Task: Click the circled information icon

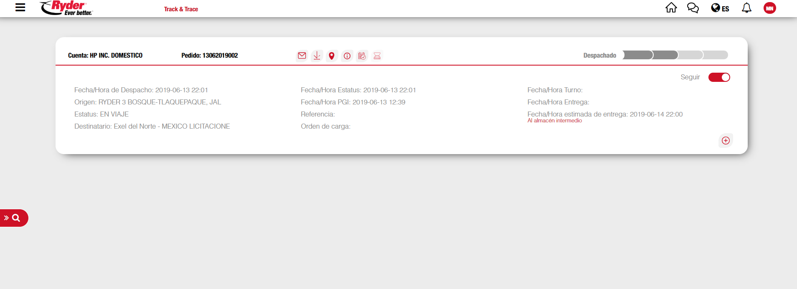Action: pos(347,56)
